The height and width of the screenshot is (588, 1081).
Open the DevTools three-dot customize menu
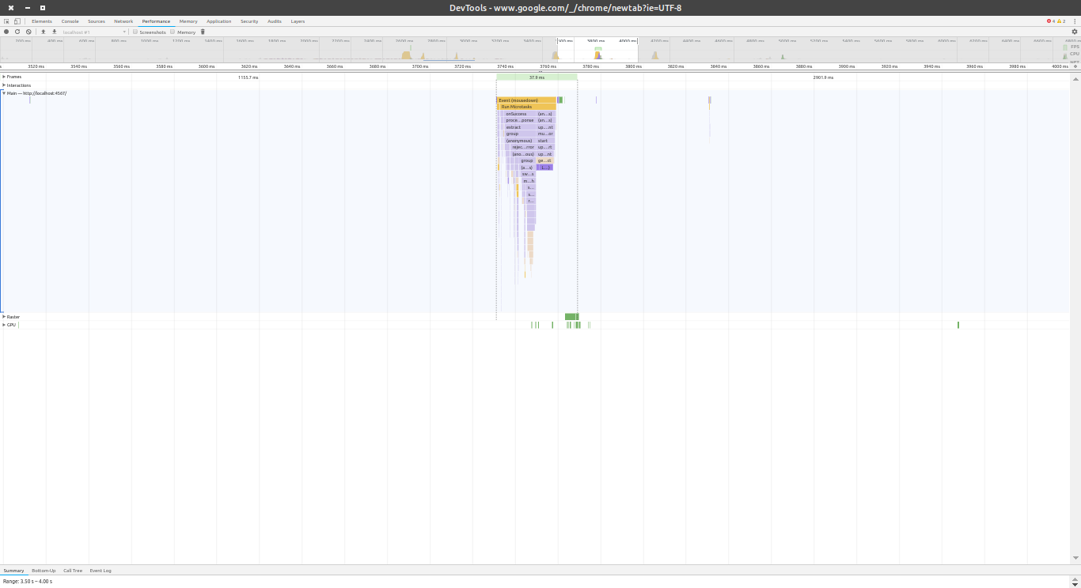point(1074,21)
